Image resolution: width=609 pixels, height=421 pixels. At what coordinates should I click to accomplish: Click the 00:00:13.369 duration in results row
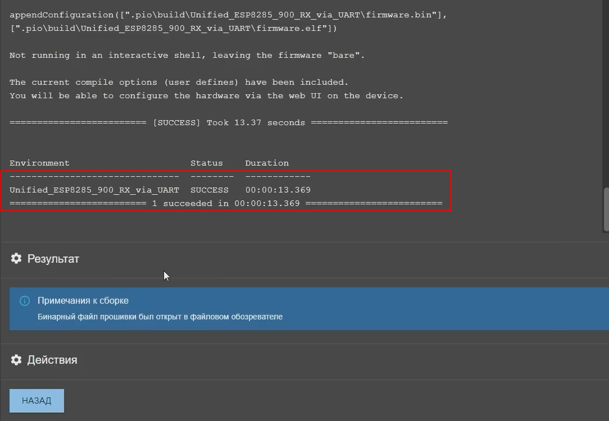278,190
